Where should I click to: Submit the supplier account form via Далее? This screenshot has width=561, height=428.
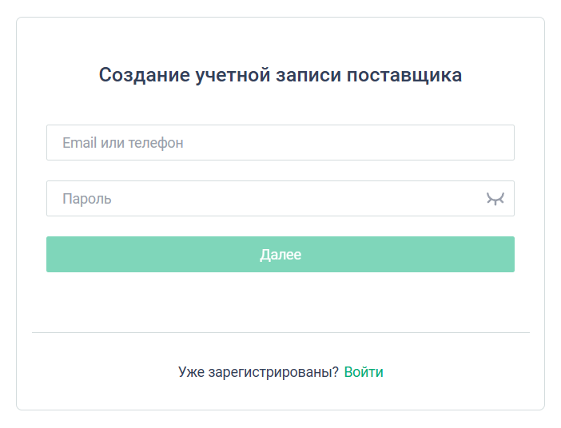coord(280,255)
